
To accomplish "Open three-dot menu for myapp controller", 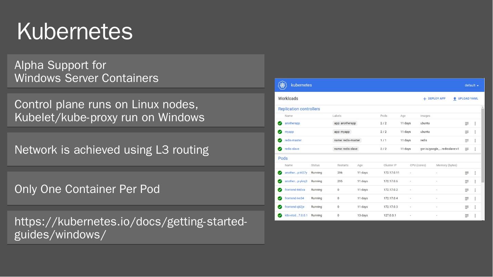I will click(x=475, y=132).
